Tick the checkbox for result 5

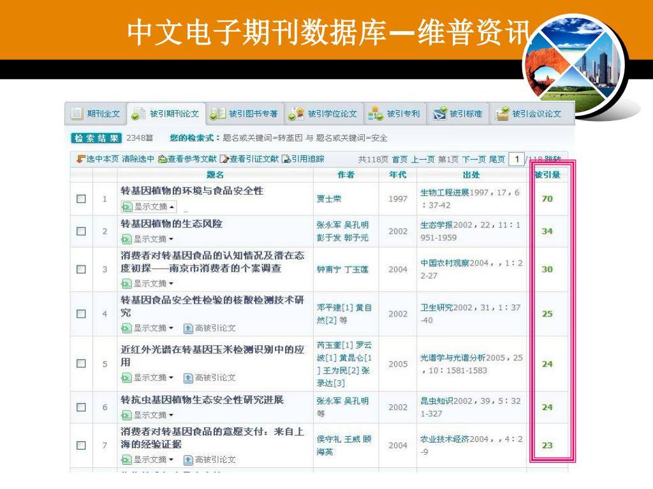81,364
